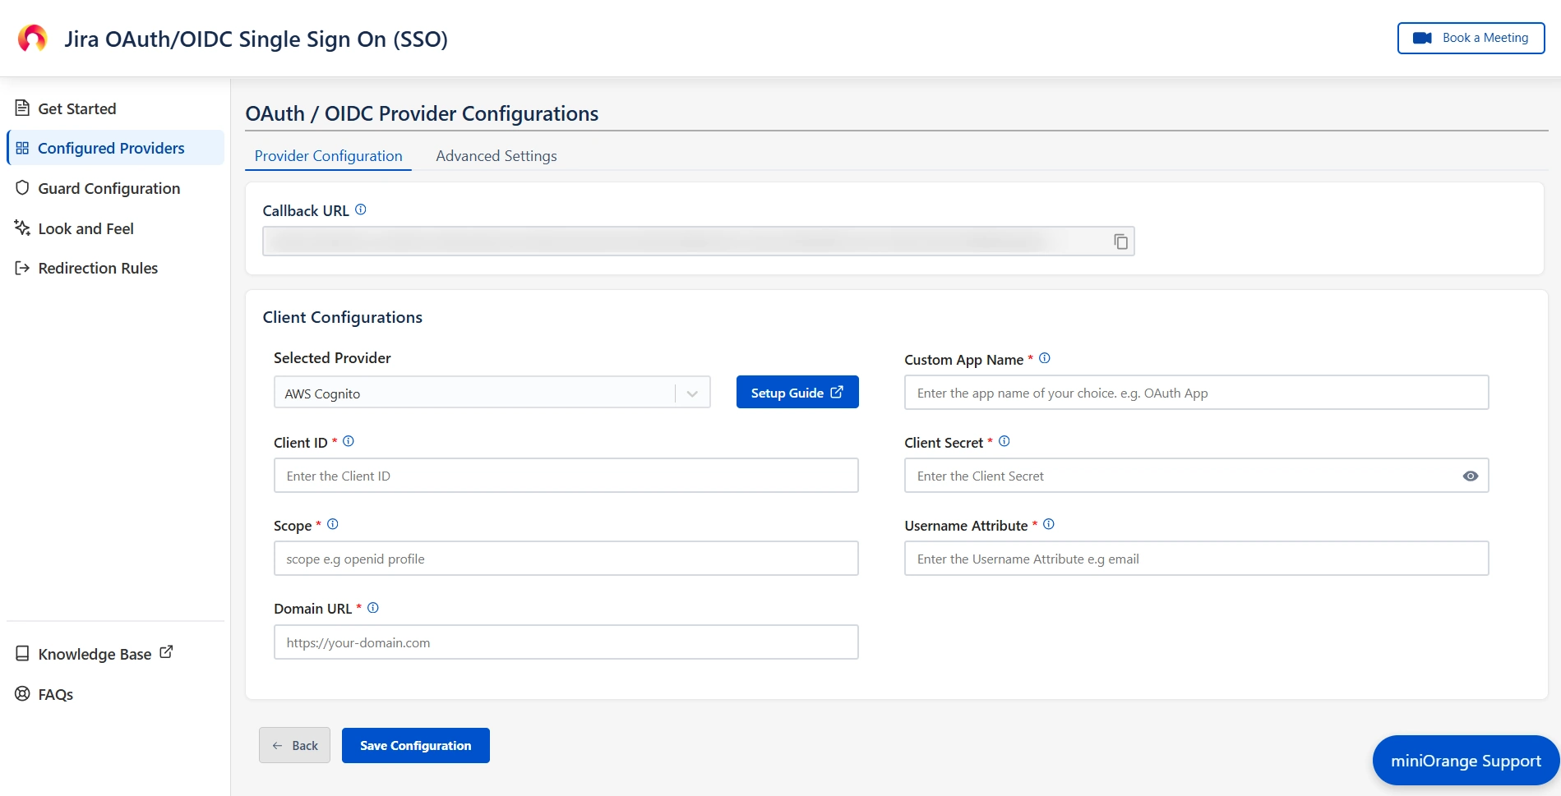This screenshot has width=1561, height=796.
Task: Click the Guard Configuration shield icon
Action: point(22,188)
